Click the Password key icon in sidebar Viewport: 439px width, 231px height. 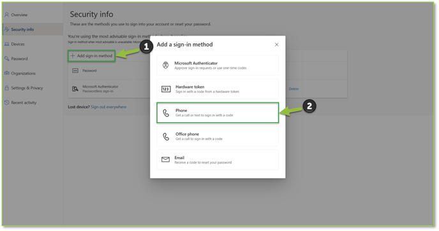tap(7, 59)
